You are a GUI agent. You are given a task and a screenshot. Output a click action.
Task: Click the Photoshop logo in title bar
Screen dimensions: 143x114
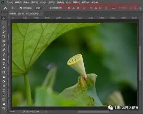click(3, 2)
